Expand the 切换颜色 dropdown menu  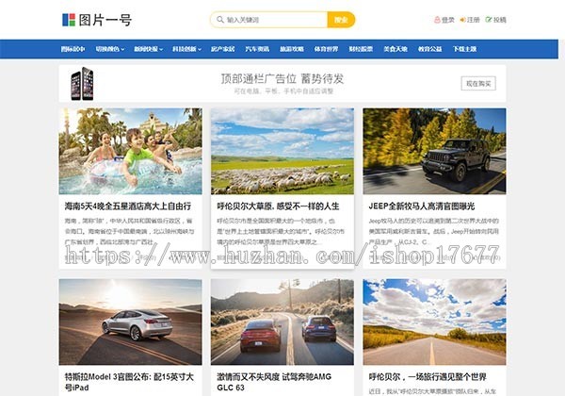[x=110, y=49]
